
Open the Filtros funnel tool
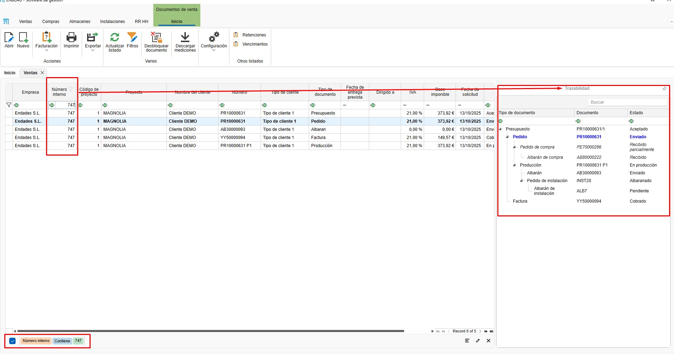click(x=132, y=38)
